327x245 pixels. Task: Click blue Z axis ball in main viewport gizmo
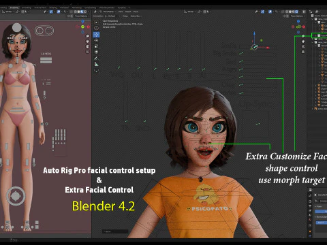(298, 21)
